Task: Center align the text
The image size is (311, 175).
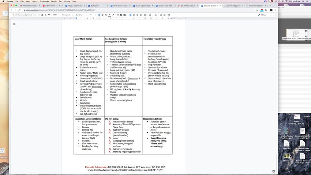Action: click(134, 15)
